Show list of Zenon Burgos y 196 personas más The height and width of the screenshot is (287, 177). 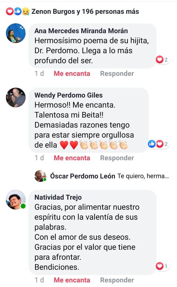coord(85,11)
